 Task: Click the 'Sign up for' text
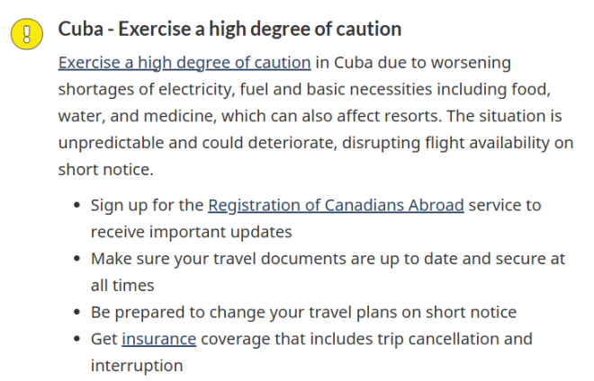coord(148,205)
